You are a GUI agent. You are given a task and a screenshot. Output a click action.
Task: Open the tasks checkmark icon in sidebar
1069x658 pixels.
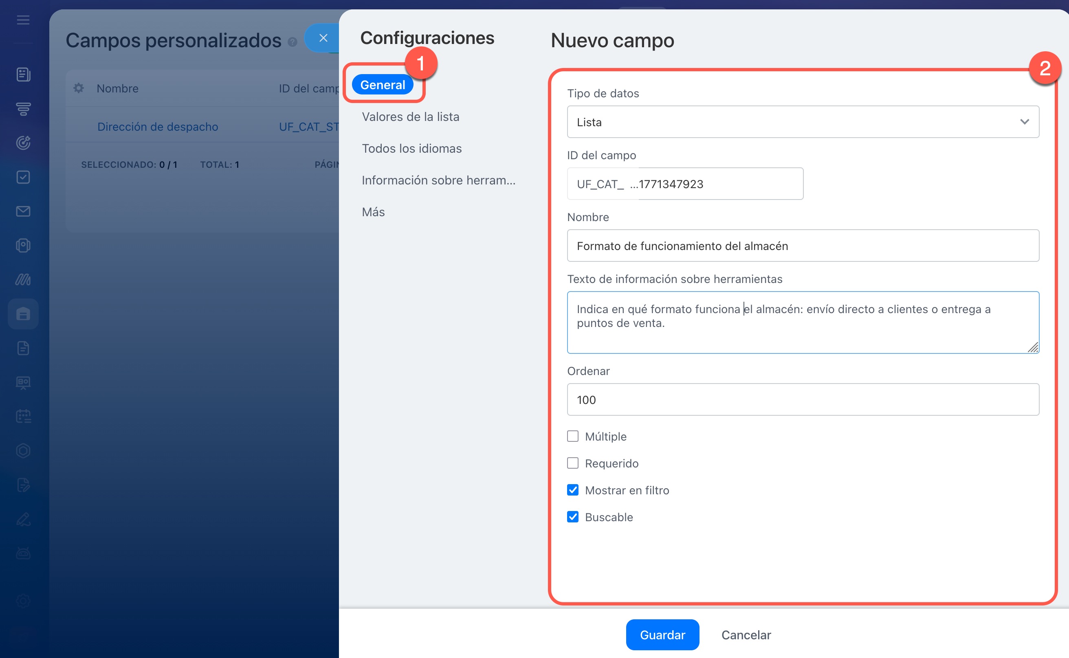coord(23,177)
